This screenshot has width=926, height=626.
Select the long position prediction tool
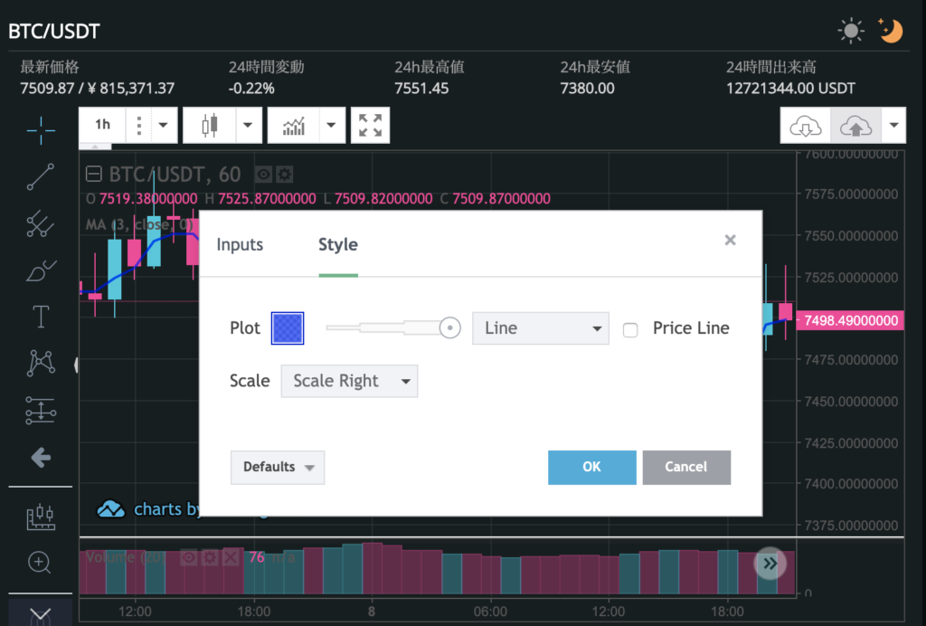click(x=41, y=410)
